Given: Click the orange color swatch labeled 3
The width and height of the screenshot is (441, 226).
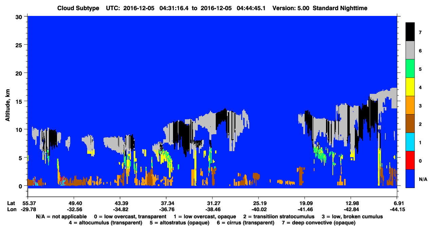Looking at the screenshot, I should click(x=410, y=105).
